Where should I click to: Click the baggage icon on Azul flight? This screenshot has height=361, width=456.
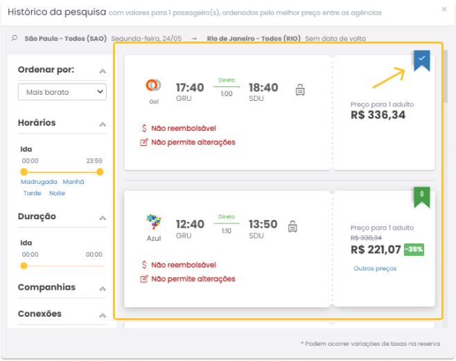click(292, 226)
